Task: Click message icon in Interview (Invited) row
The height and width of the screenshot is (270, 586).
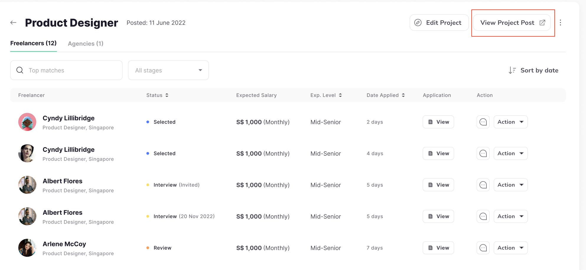Action: coord(483,185)
